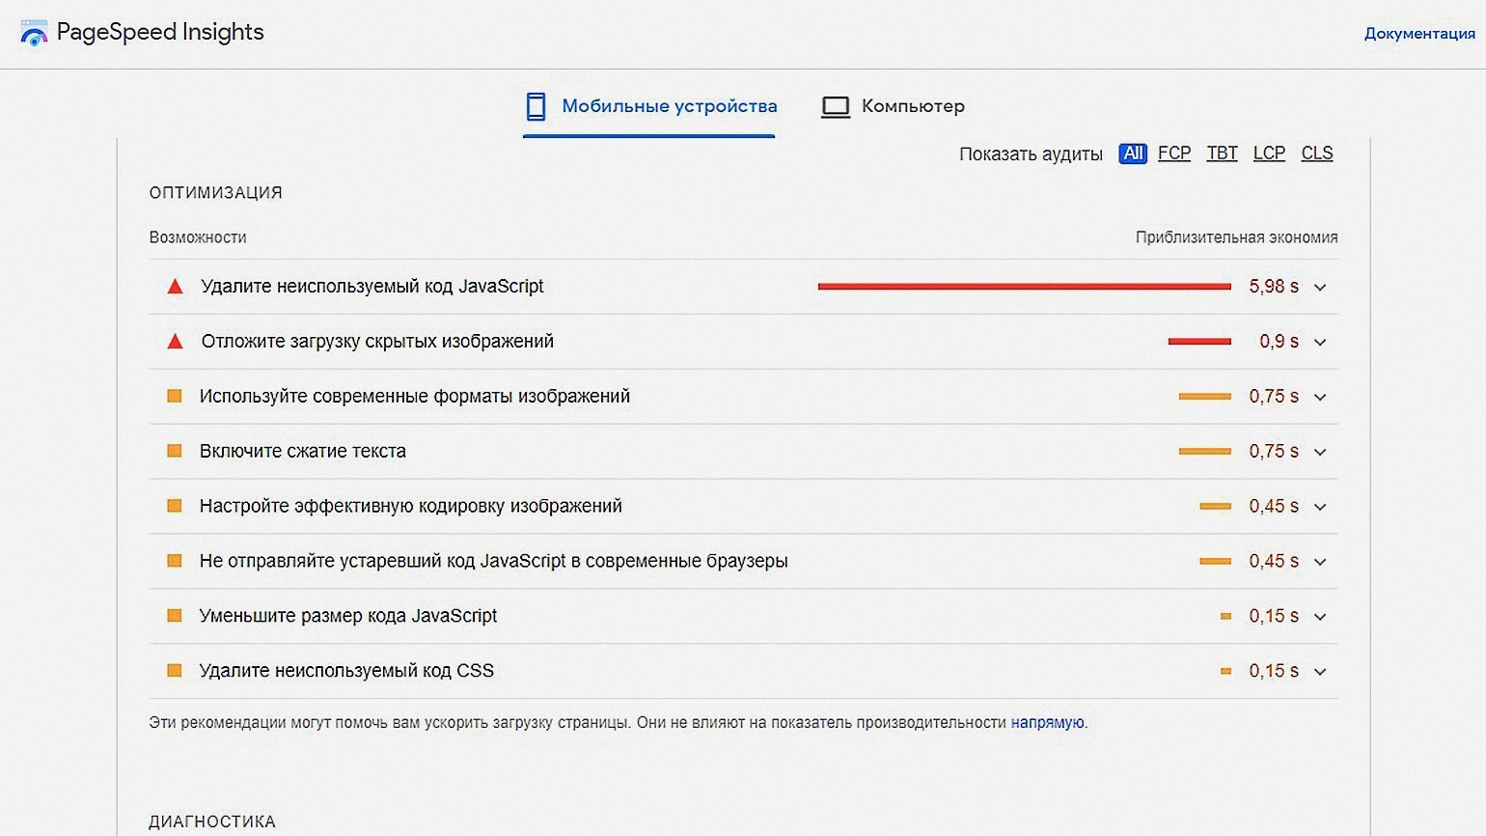The height and width of the screenshot is (836, 1486).
Task: Click red triangle beside hidden images audit
Action: [x=175, y=342]
